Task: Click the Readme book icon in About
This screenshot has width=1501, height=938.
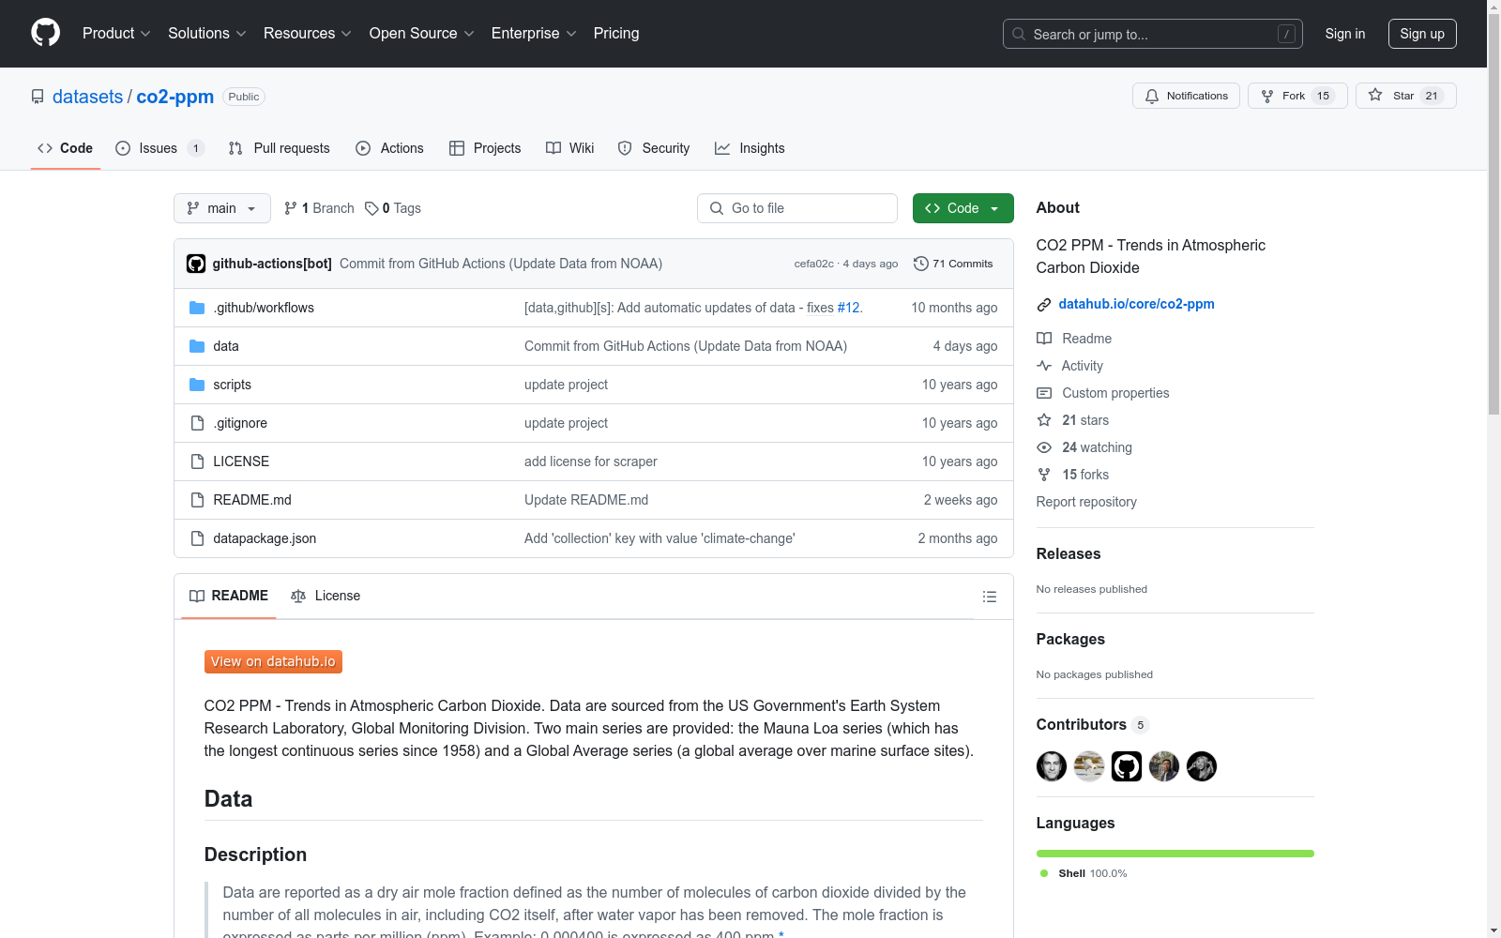Action: [1044, 339]
